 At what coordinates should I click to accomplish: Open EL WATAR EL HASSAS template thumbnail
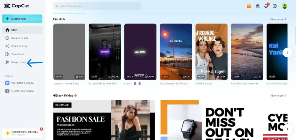[x=105, y=52]
